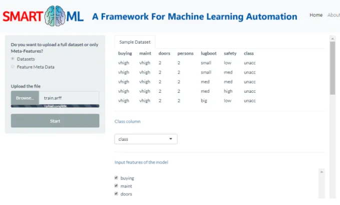This screenshot has height=205, width=340.
Task: Click the class column header
Action: [x=248, y=54]
